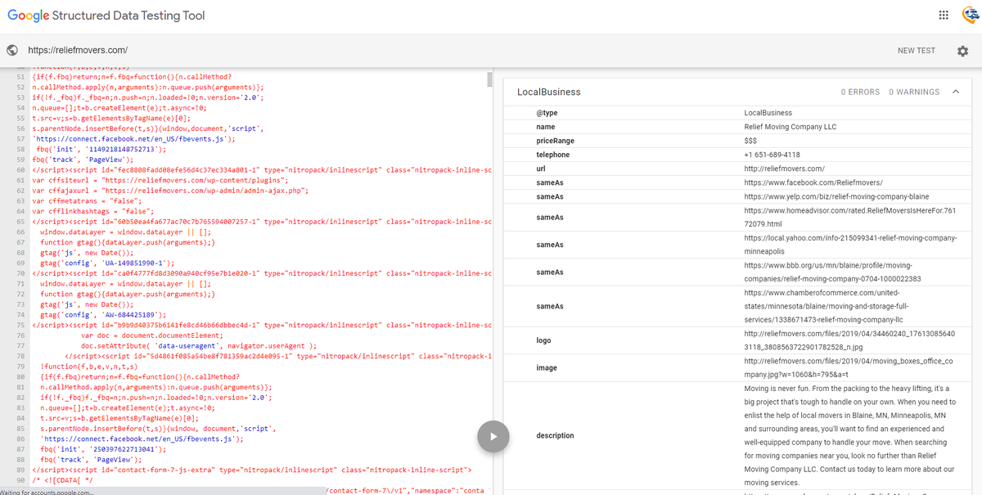Click code line 59 fbq track PageView
The image size is (982, 495).
click(83, 160)
